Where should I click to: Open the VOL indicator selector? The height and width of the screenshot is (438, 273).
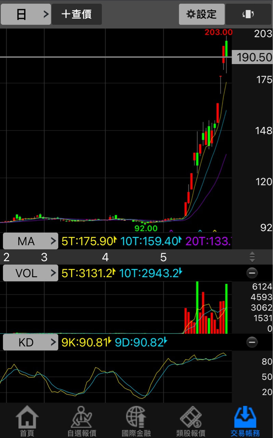[30, 273]
